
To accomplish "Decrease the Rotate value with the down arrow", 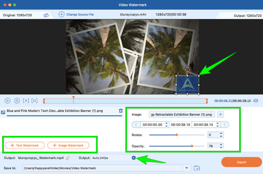I will (x=221, y=136).
